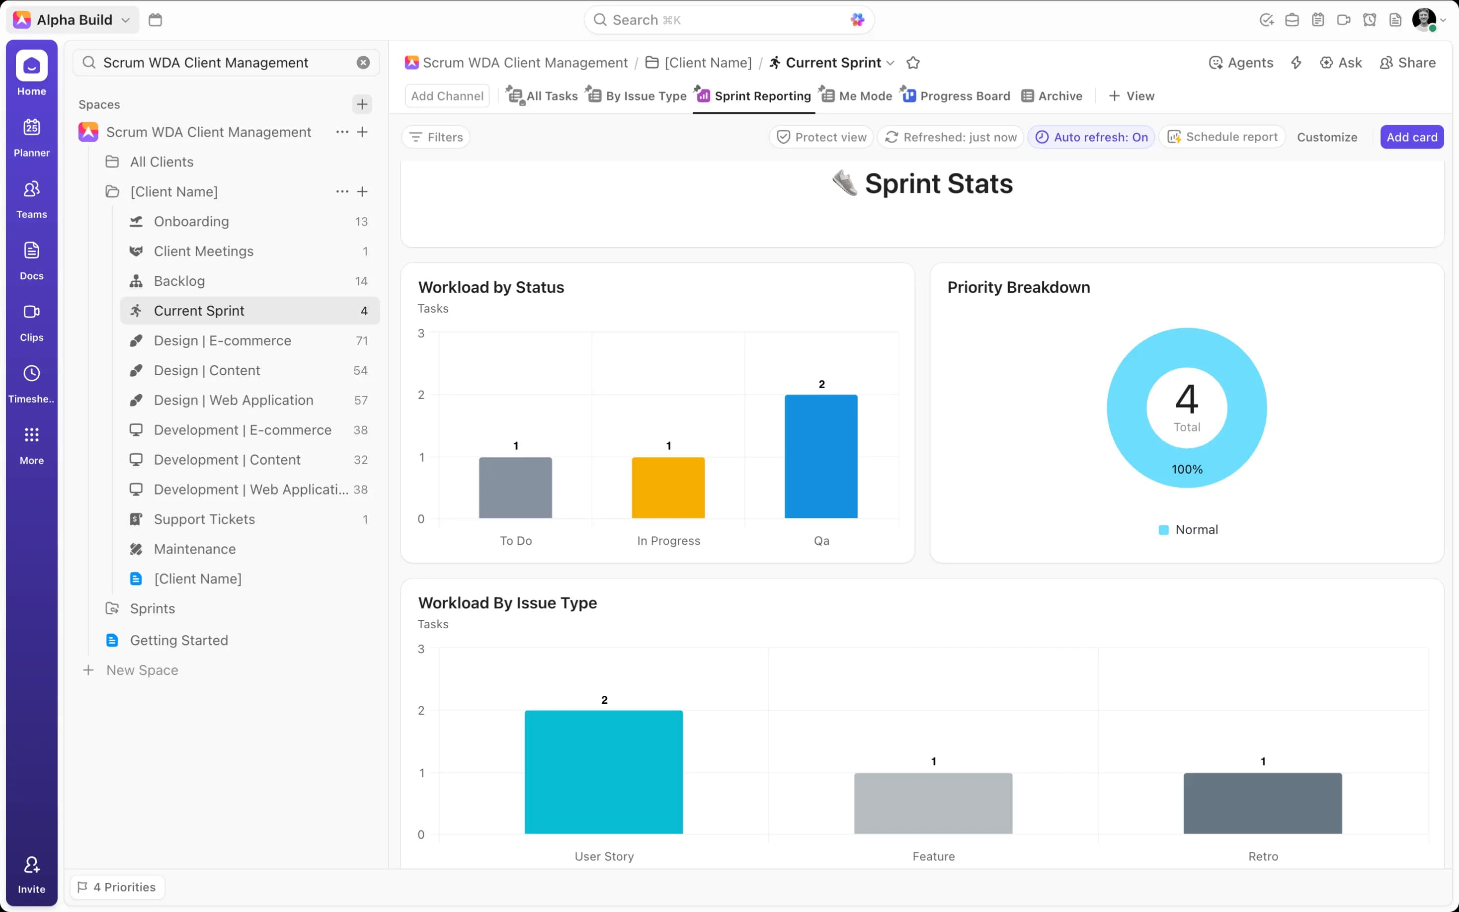
Task: Click the Schedule report button
Action: [x=1222, y=137]
